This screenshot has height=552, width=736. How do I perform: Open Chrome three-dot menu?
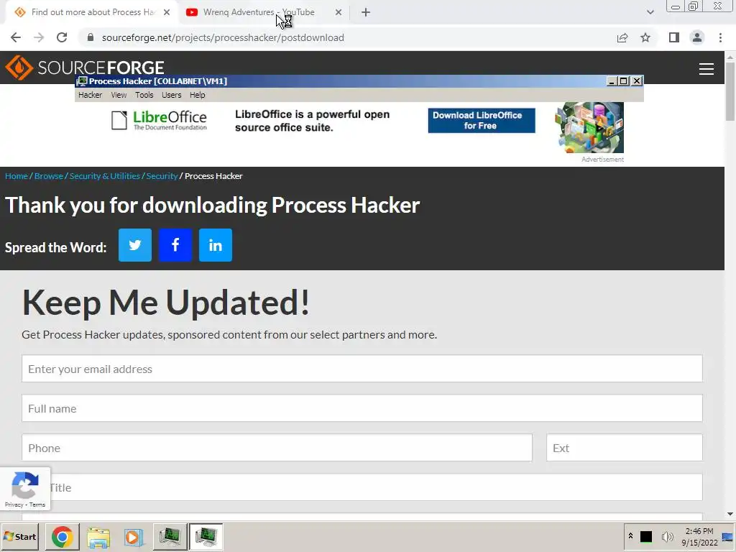[x=720, y=37]
